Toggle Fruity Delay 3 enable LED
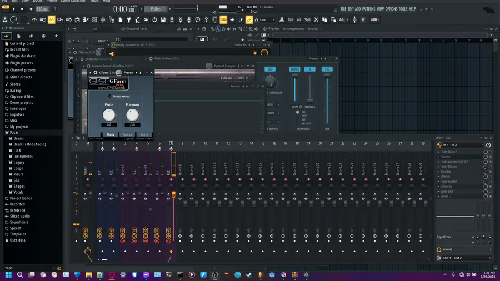 (x=491, y=152)
